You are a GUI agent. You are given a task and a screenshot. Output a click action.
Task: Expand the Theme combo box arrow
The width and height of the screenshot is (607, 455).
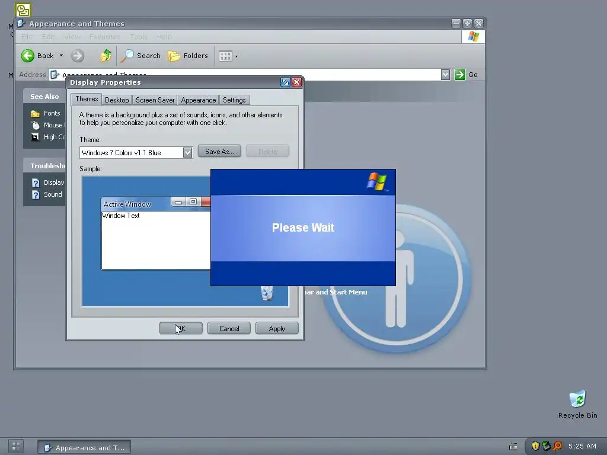187,152
